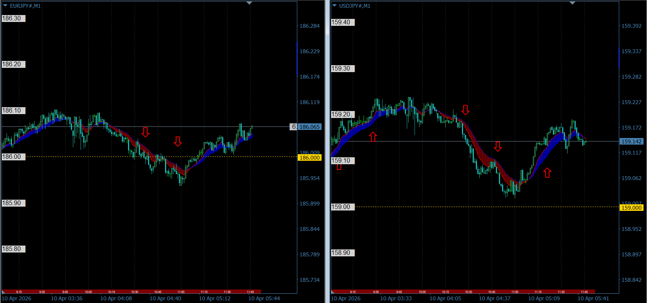Click red down arrow below USDJPY bid line

tap(498, 146)
